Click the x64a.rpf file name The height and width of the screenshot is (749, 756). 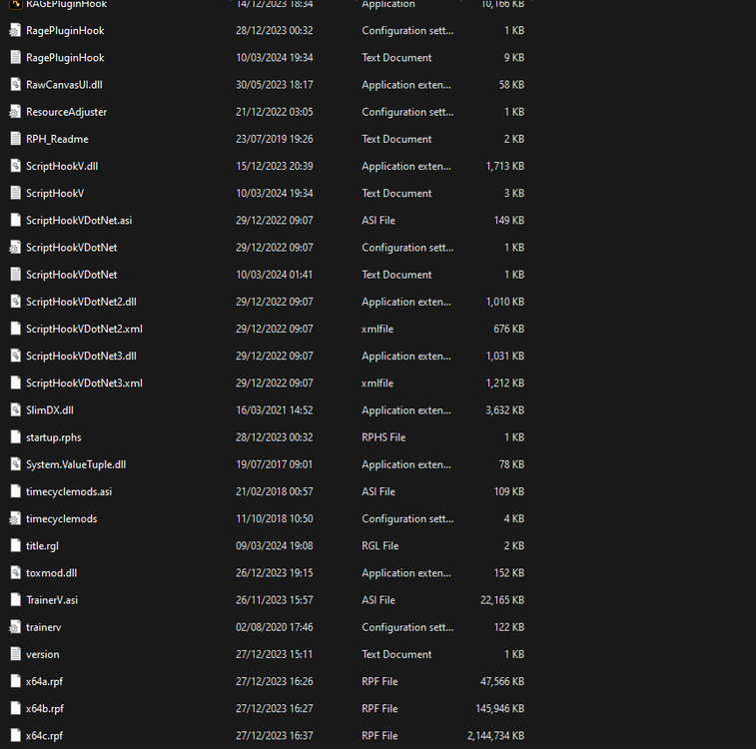(x=44, y=681)
